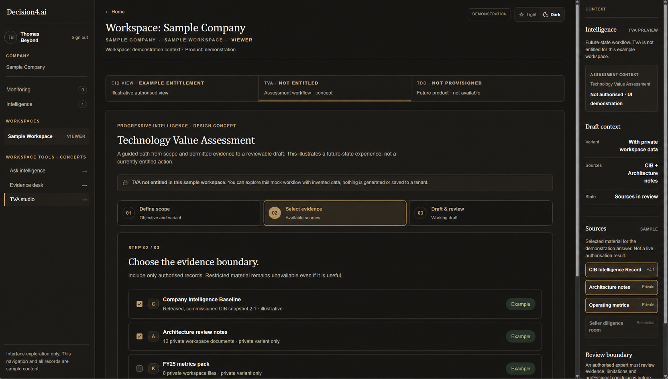Click the VIEWER role label in breadcrumb
Screen dimensions: 668x379
[x=242, y=40]
